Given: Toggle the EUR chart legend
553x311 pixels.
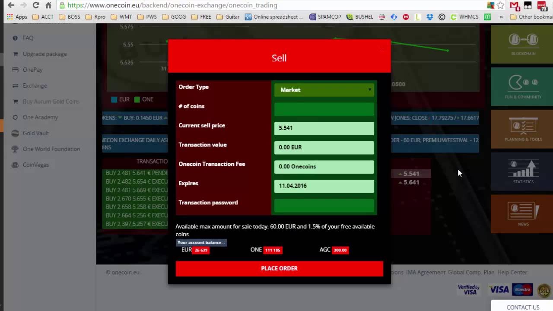Looking at the screenshot, I should click(x=121, y=99).
